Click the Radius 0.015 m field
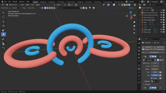 click(155, 69)
